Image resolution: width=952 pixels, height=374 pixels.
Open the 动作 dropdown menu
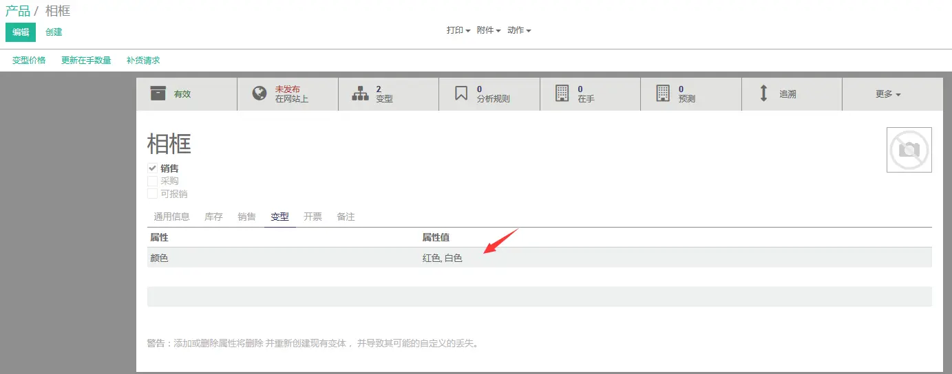click(x=519, y=30)
